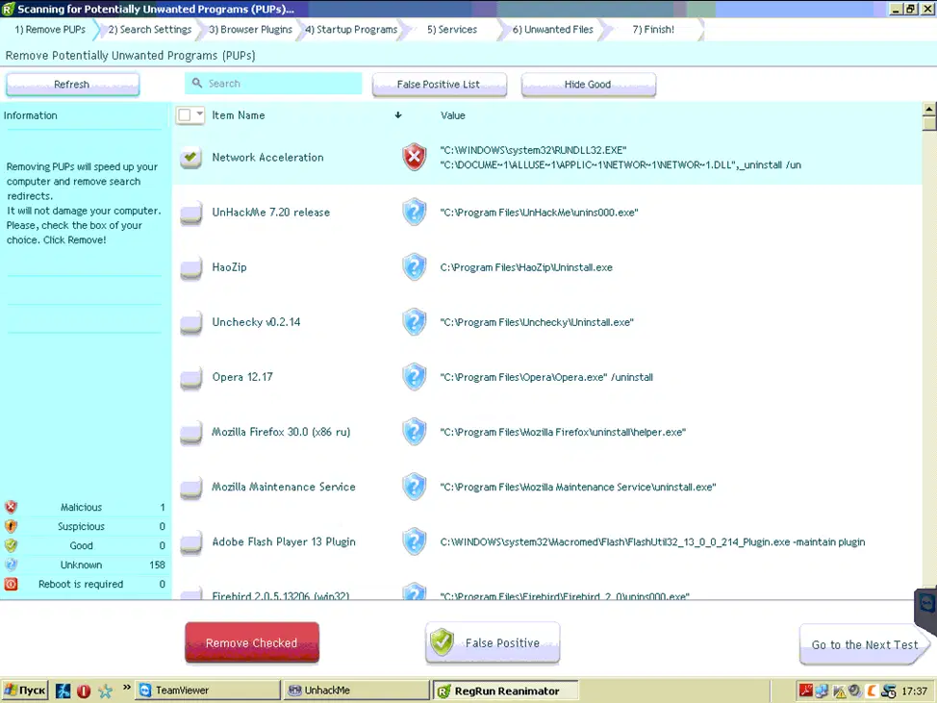The height and width of the screenshot is (703, 937).
Task: Click the unknown shield icon for Opera 12.17
Action: click(x=414, y=377)
